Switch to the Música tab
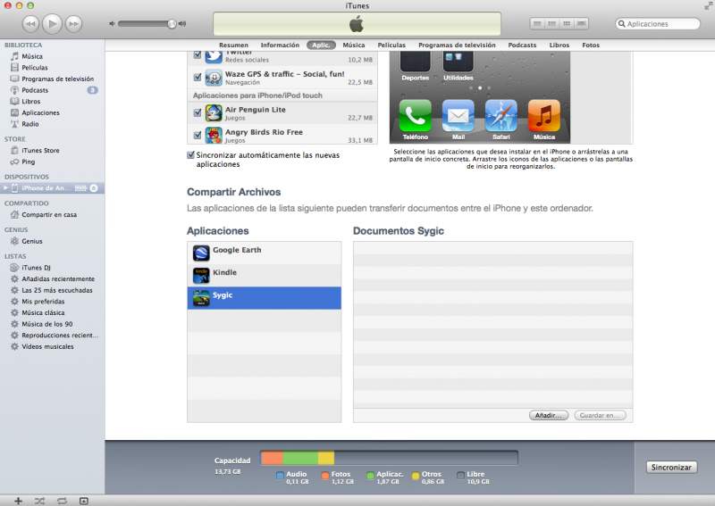The image size is (715, 506). pyautogui.click(x=353, y=45)
